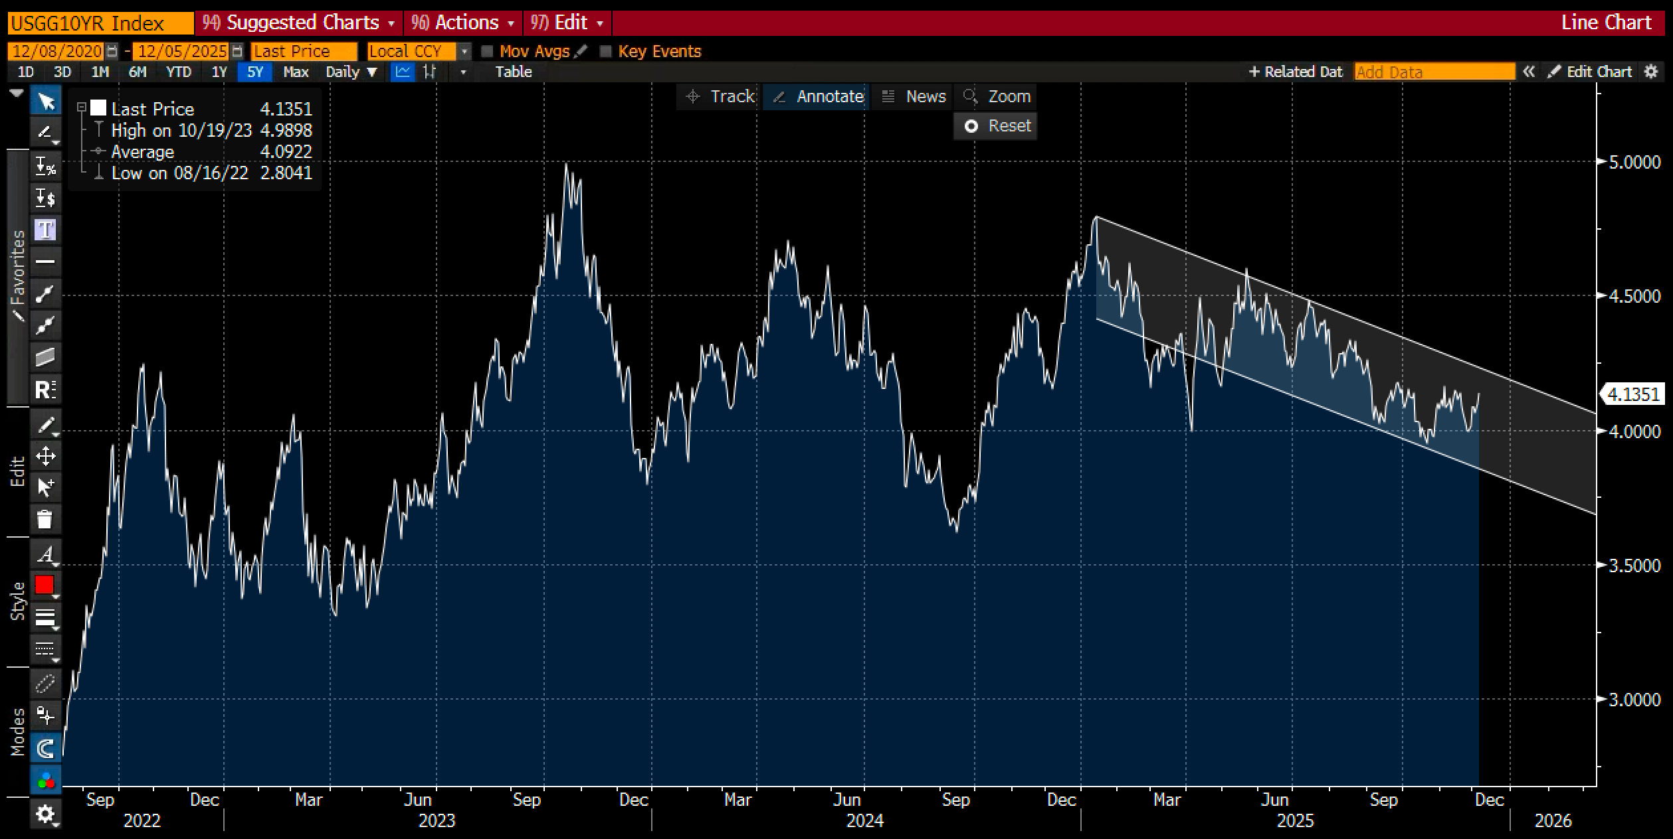This screenshot has width=1673, height=839.
Task: Tick the Key Events checkbox
Action: coord(605,51)
